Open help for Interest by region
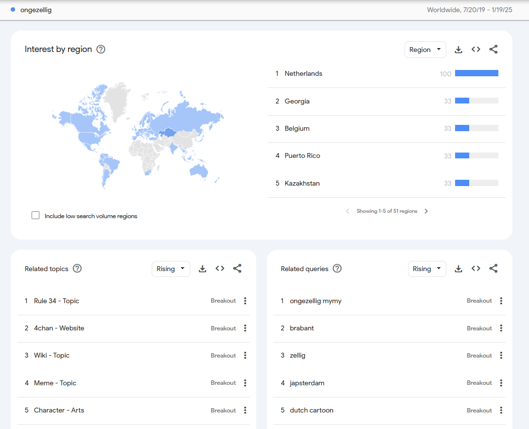 point(101,49)
